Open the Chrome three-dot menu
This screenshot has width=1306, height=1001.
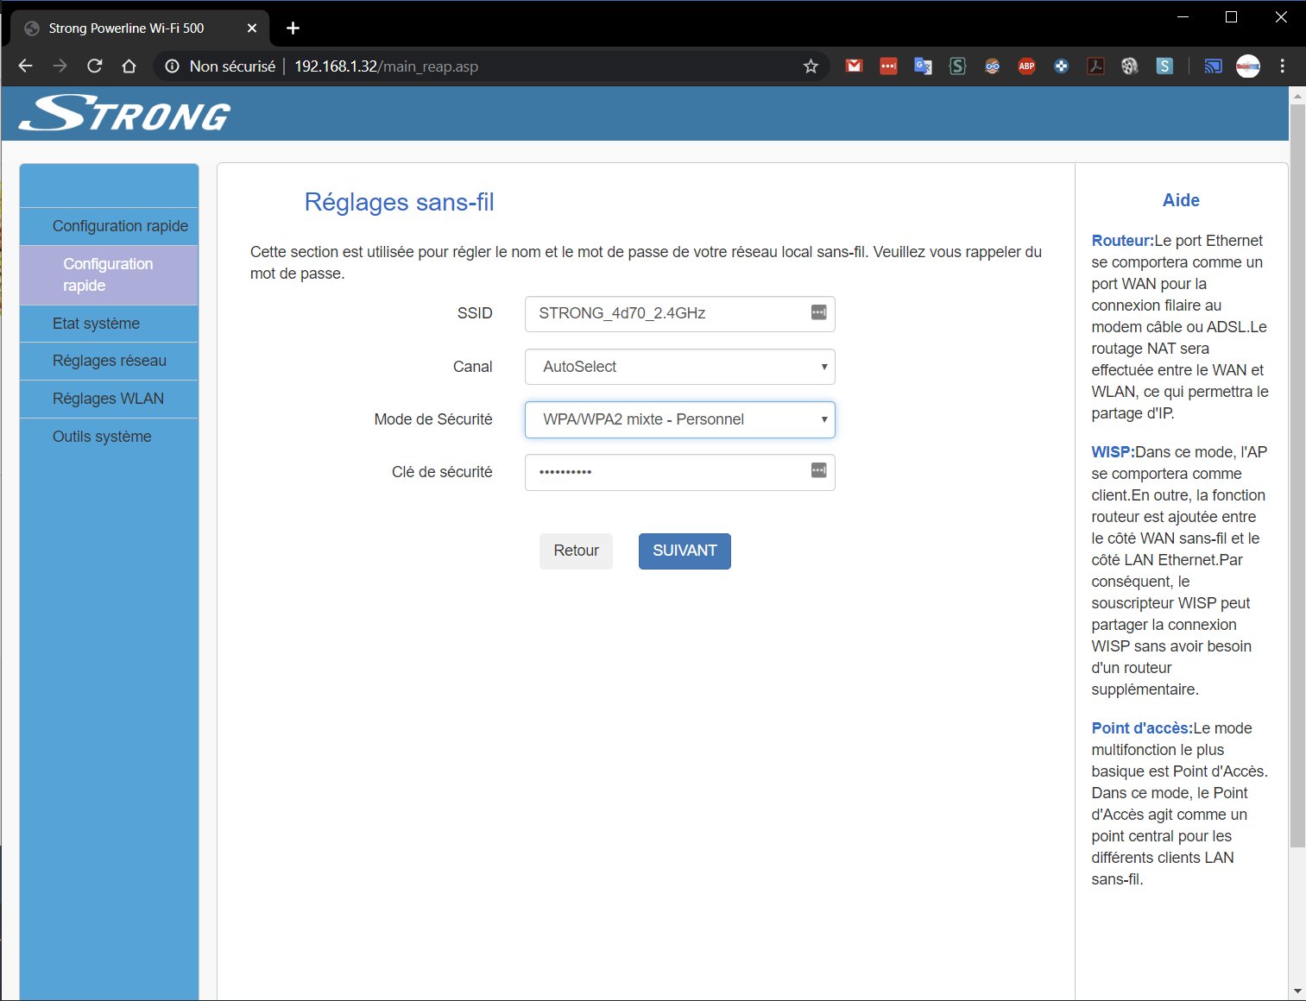[x=1283, y=66]
